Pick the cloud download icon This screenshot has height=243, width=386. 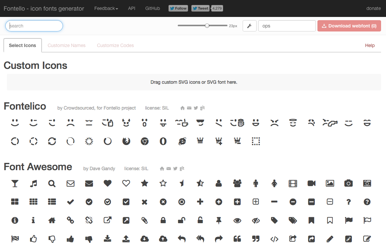pyautogui.click(x=145, y=239)
